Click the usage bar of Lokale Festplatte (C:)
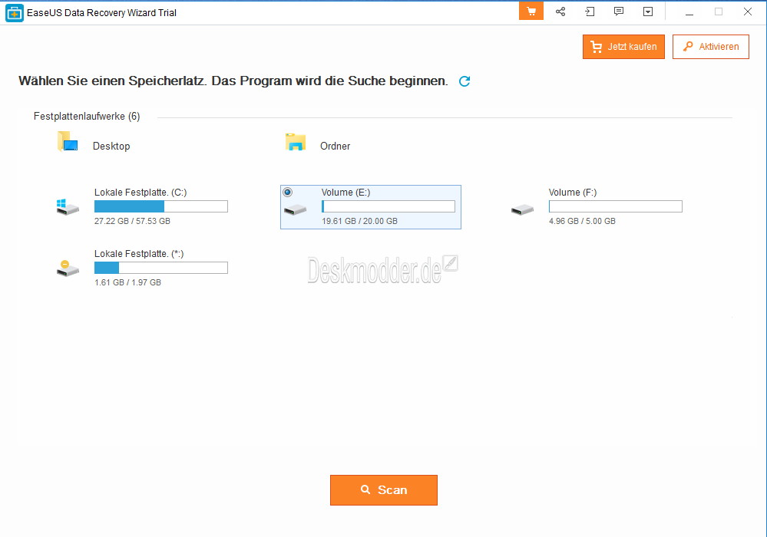 pyautogui.click(x=161, y=206)
